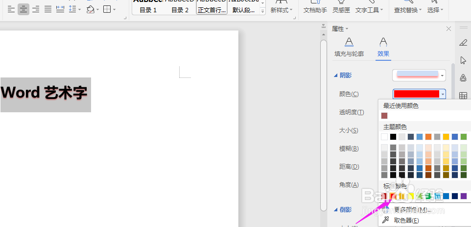Click the scrollbar up arrow
Image resolution: width=471 pixels, height=227 pixels.
(x=324, y=34)
